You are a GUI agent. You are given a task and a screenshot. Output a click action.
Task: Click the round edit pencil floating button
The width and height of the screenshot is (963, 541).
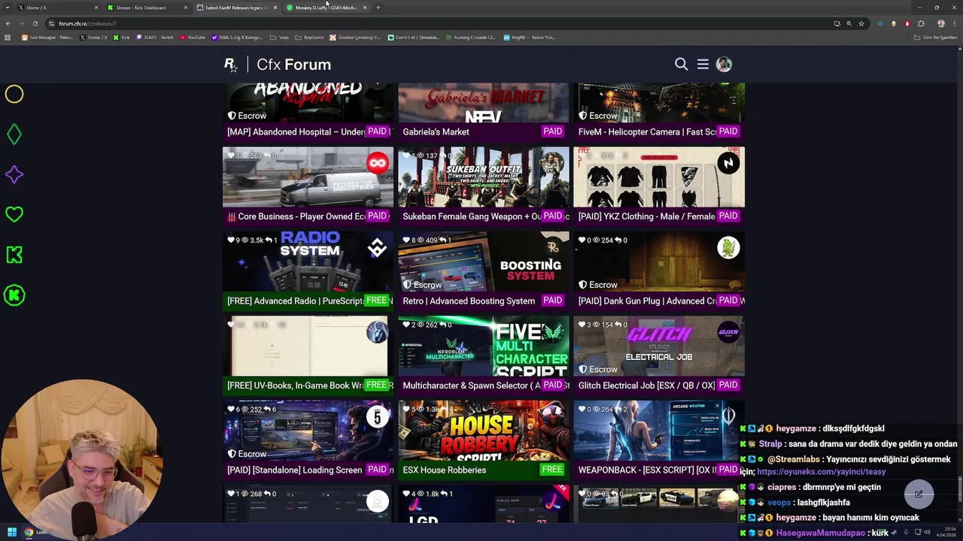[919, 494]
